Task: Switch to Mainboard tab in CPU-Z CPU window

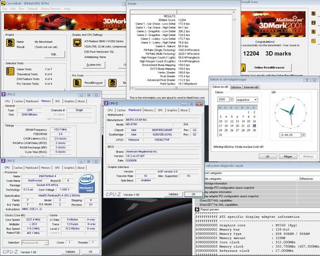Action: 32,168
